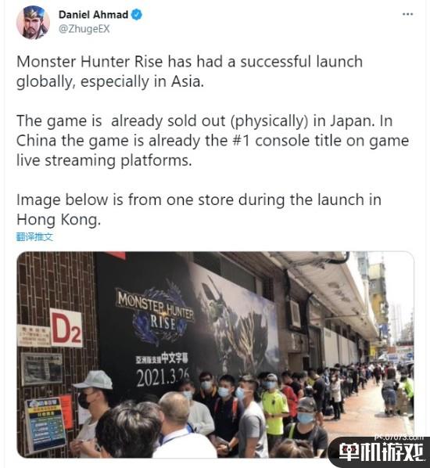
Task: Select the 'successful launch globally' paragraph
Action: (x=190, y=72)
